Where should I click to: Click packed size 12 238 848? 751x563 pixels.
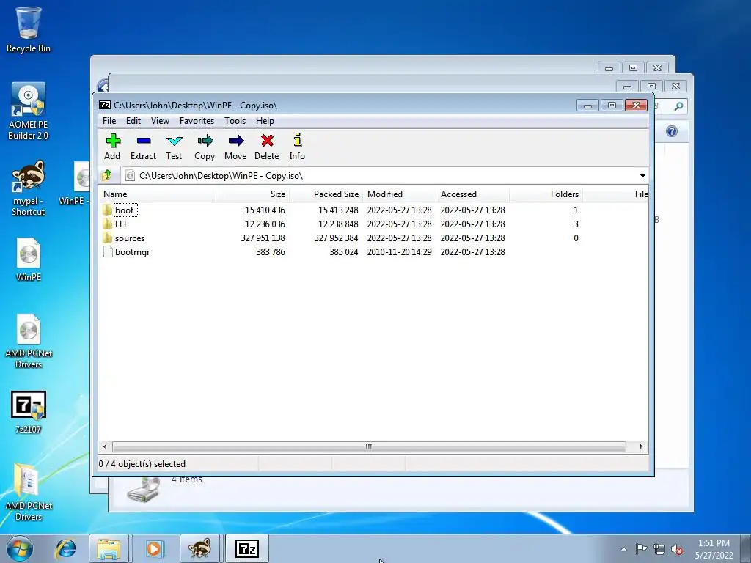(x=338, y=224)
